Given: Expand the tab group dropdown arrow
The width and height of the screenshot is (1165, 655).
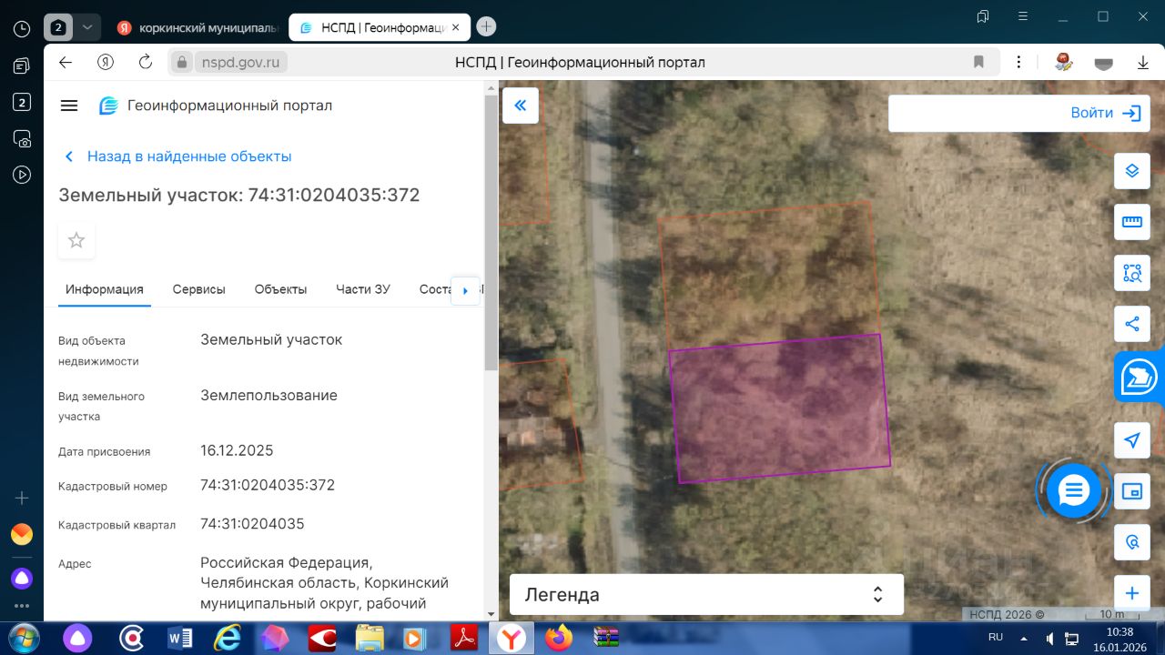Looking at the screenshot, I should click(87, 27).
